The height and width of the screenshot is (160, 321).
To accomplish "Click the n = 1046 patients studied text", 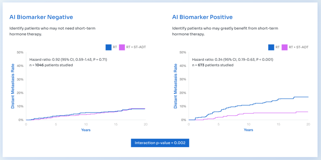I will coord(51,65).
